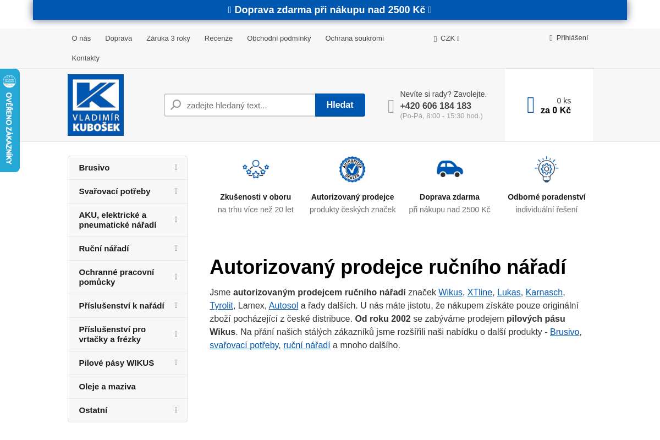Click the Hledat search button
Screen dimensions: 660x440
(340, 105)
